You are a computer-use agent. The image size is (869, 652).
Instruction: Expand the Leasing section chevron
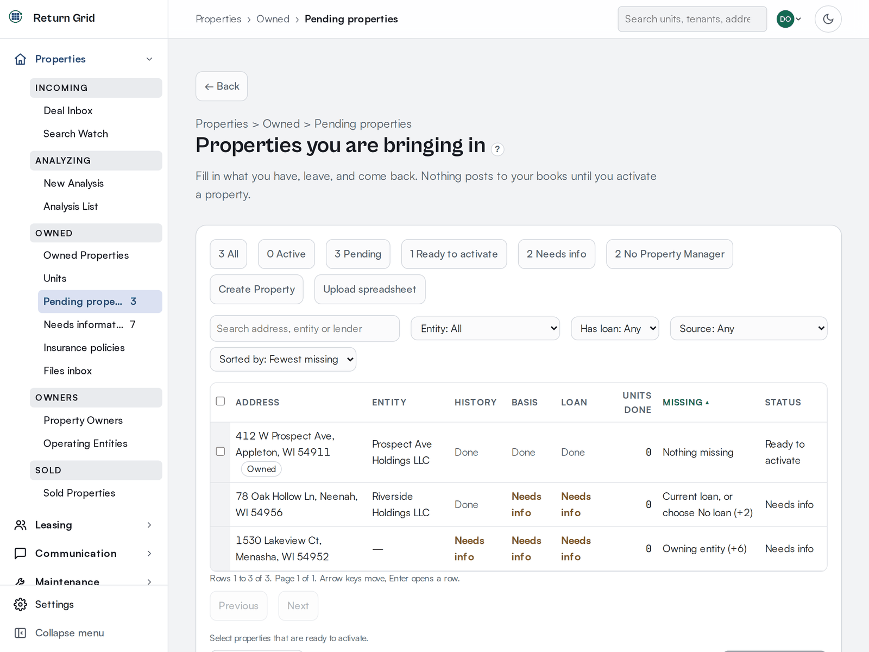click(149, 525)
